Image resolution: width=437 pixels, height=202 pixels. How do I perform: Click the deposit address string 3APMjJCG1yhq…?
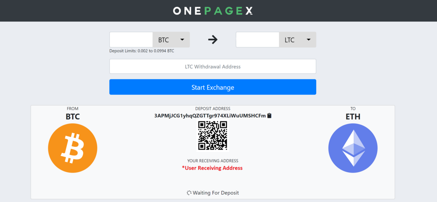click(x=210, y=116)
